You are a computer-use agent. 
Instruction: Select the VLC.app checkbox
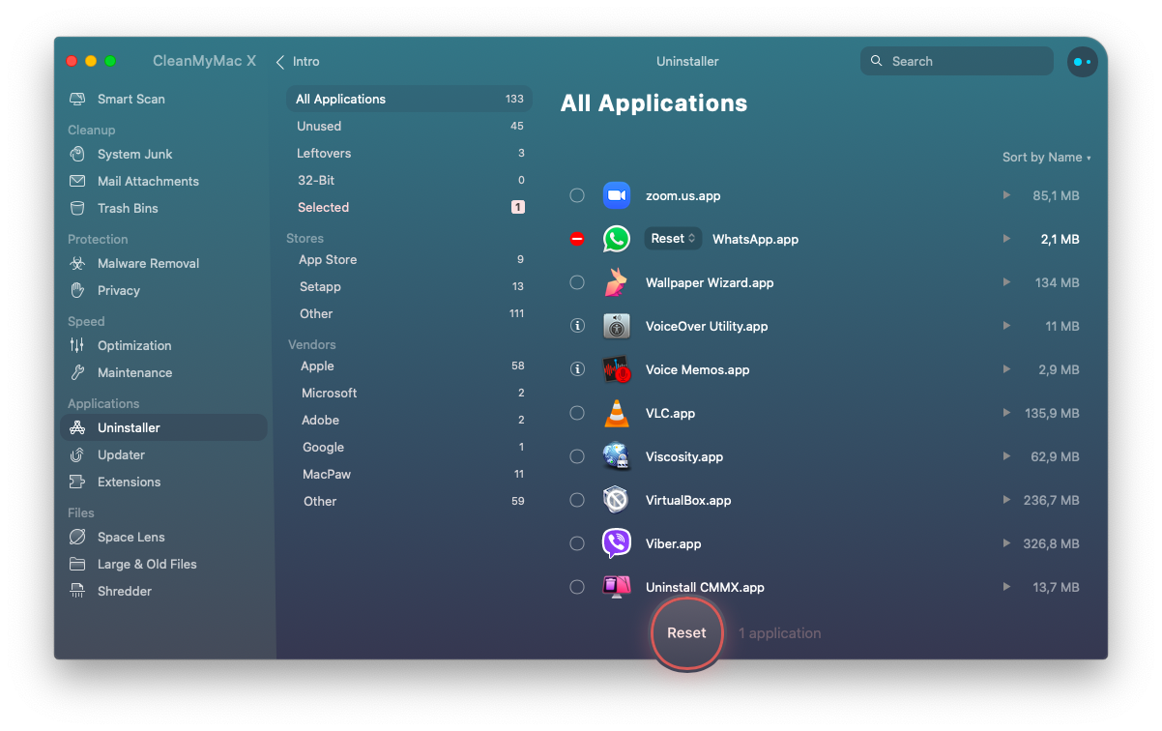577,413
